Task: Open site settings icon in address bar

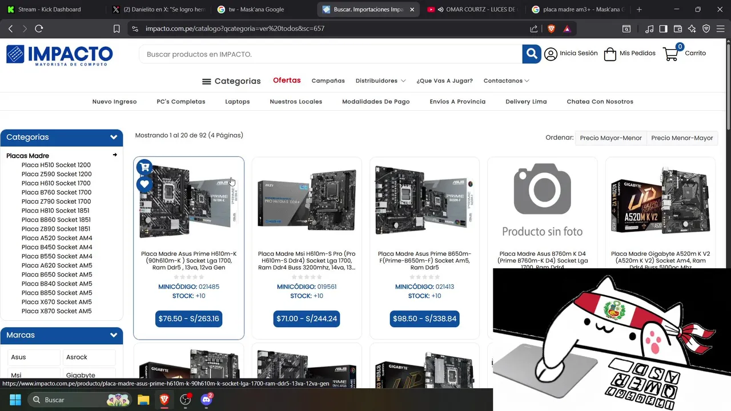Action: pos(134,29)
